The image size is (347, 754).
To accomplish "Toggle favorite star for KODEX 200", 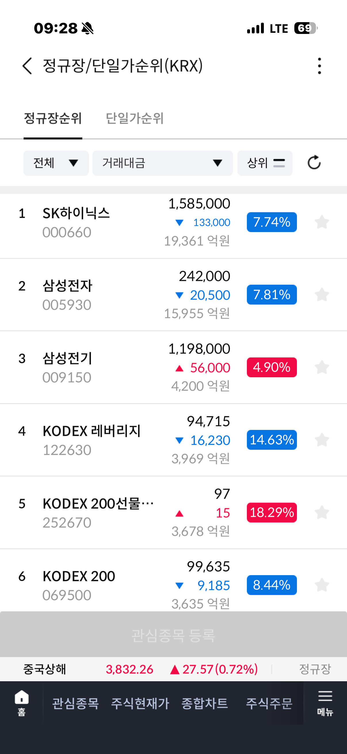I will [x=322, y=585].
